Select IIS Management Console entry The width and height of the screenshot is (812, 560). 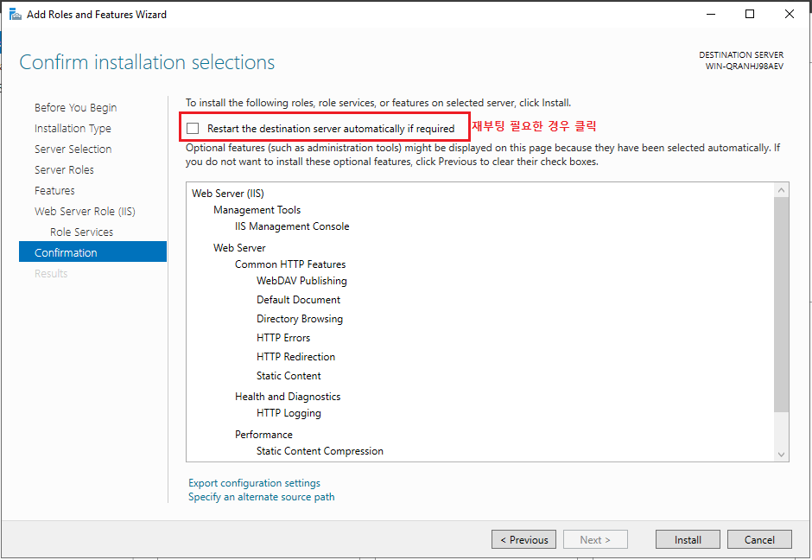click(x=292, y=226)
